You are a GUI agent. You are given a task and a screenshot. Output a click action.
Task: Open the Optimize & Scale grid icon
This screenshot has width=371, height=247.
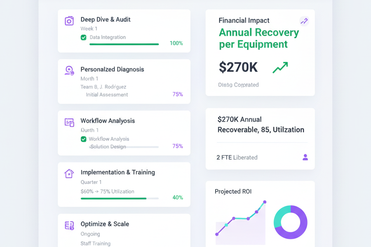[x=69, y=225]
